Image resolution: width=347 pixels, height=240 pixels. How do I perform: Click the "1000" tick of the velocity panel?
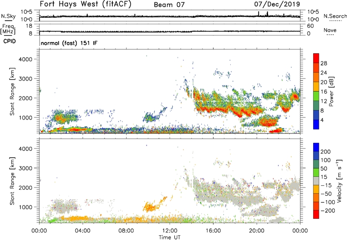[25, 207]
